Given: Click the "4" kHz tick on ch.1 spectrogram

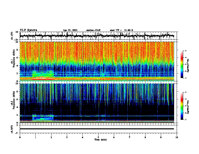Looking at the screenshot, I should tap(17, 66).
